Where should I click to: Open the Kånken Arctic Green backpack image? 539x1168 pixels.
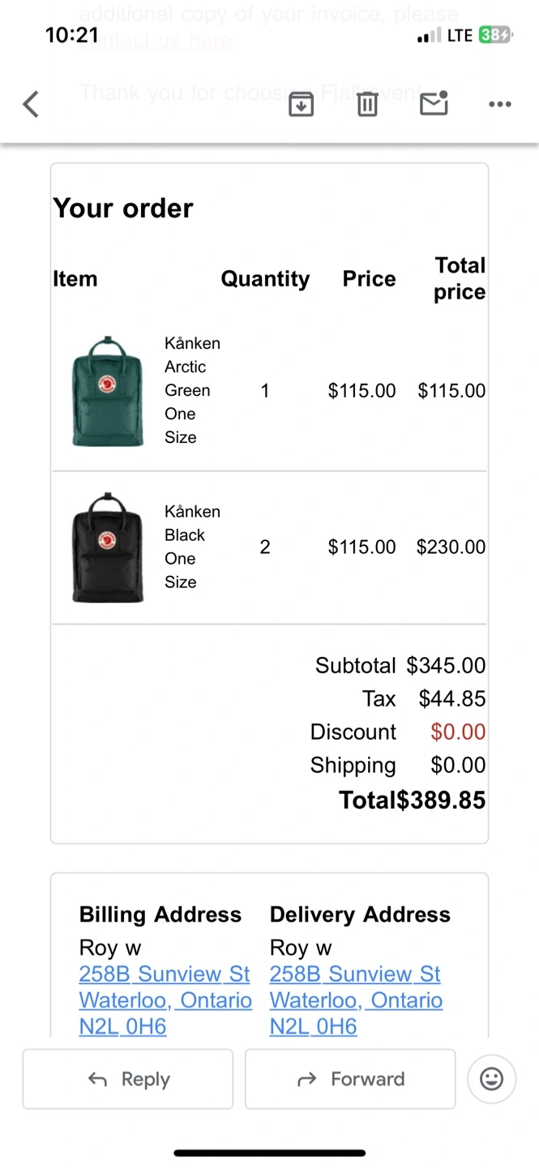pyautogui.click(x=107, y=391)
